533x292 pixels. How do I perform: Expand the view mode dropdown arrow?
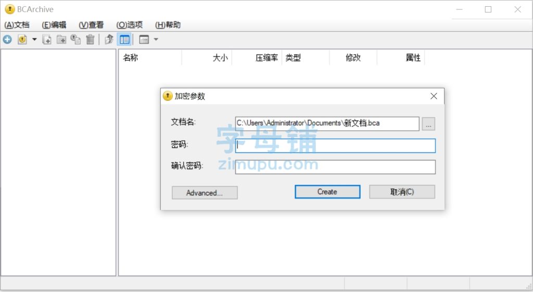tap(156, 39)
